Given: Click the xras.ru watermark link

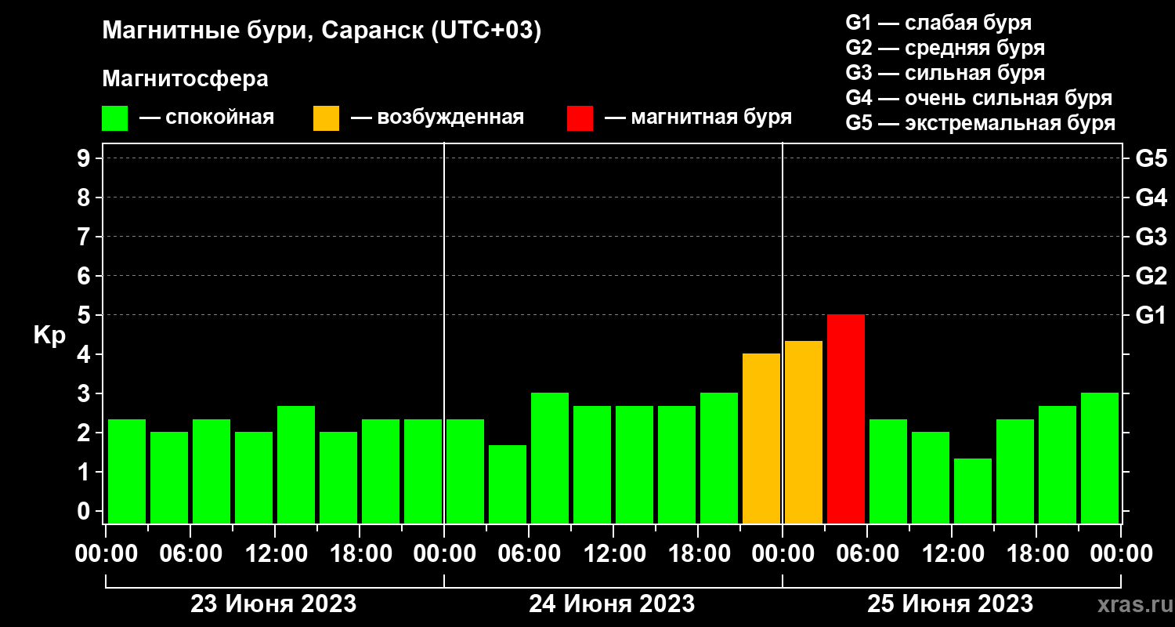Looking at the screenshot, I should point(1131,604).
